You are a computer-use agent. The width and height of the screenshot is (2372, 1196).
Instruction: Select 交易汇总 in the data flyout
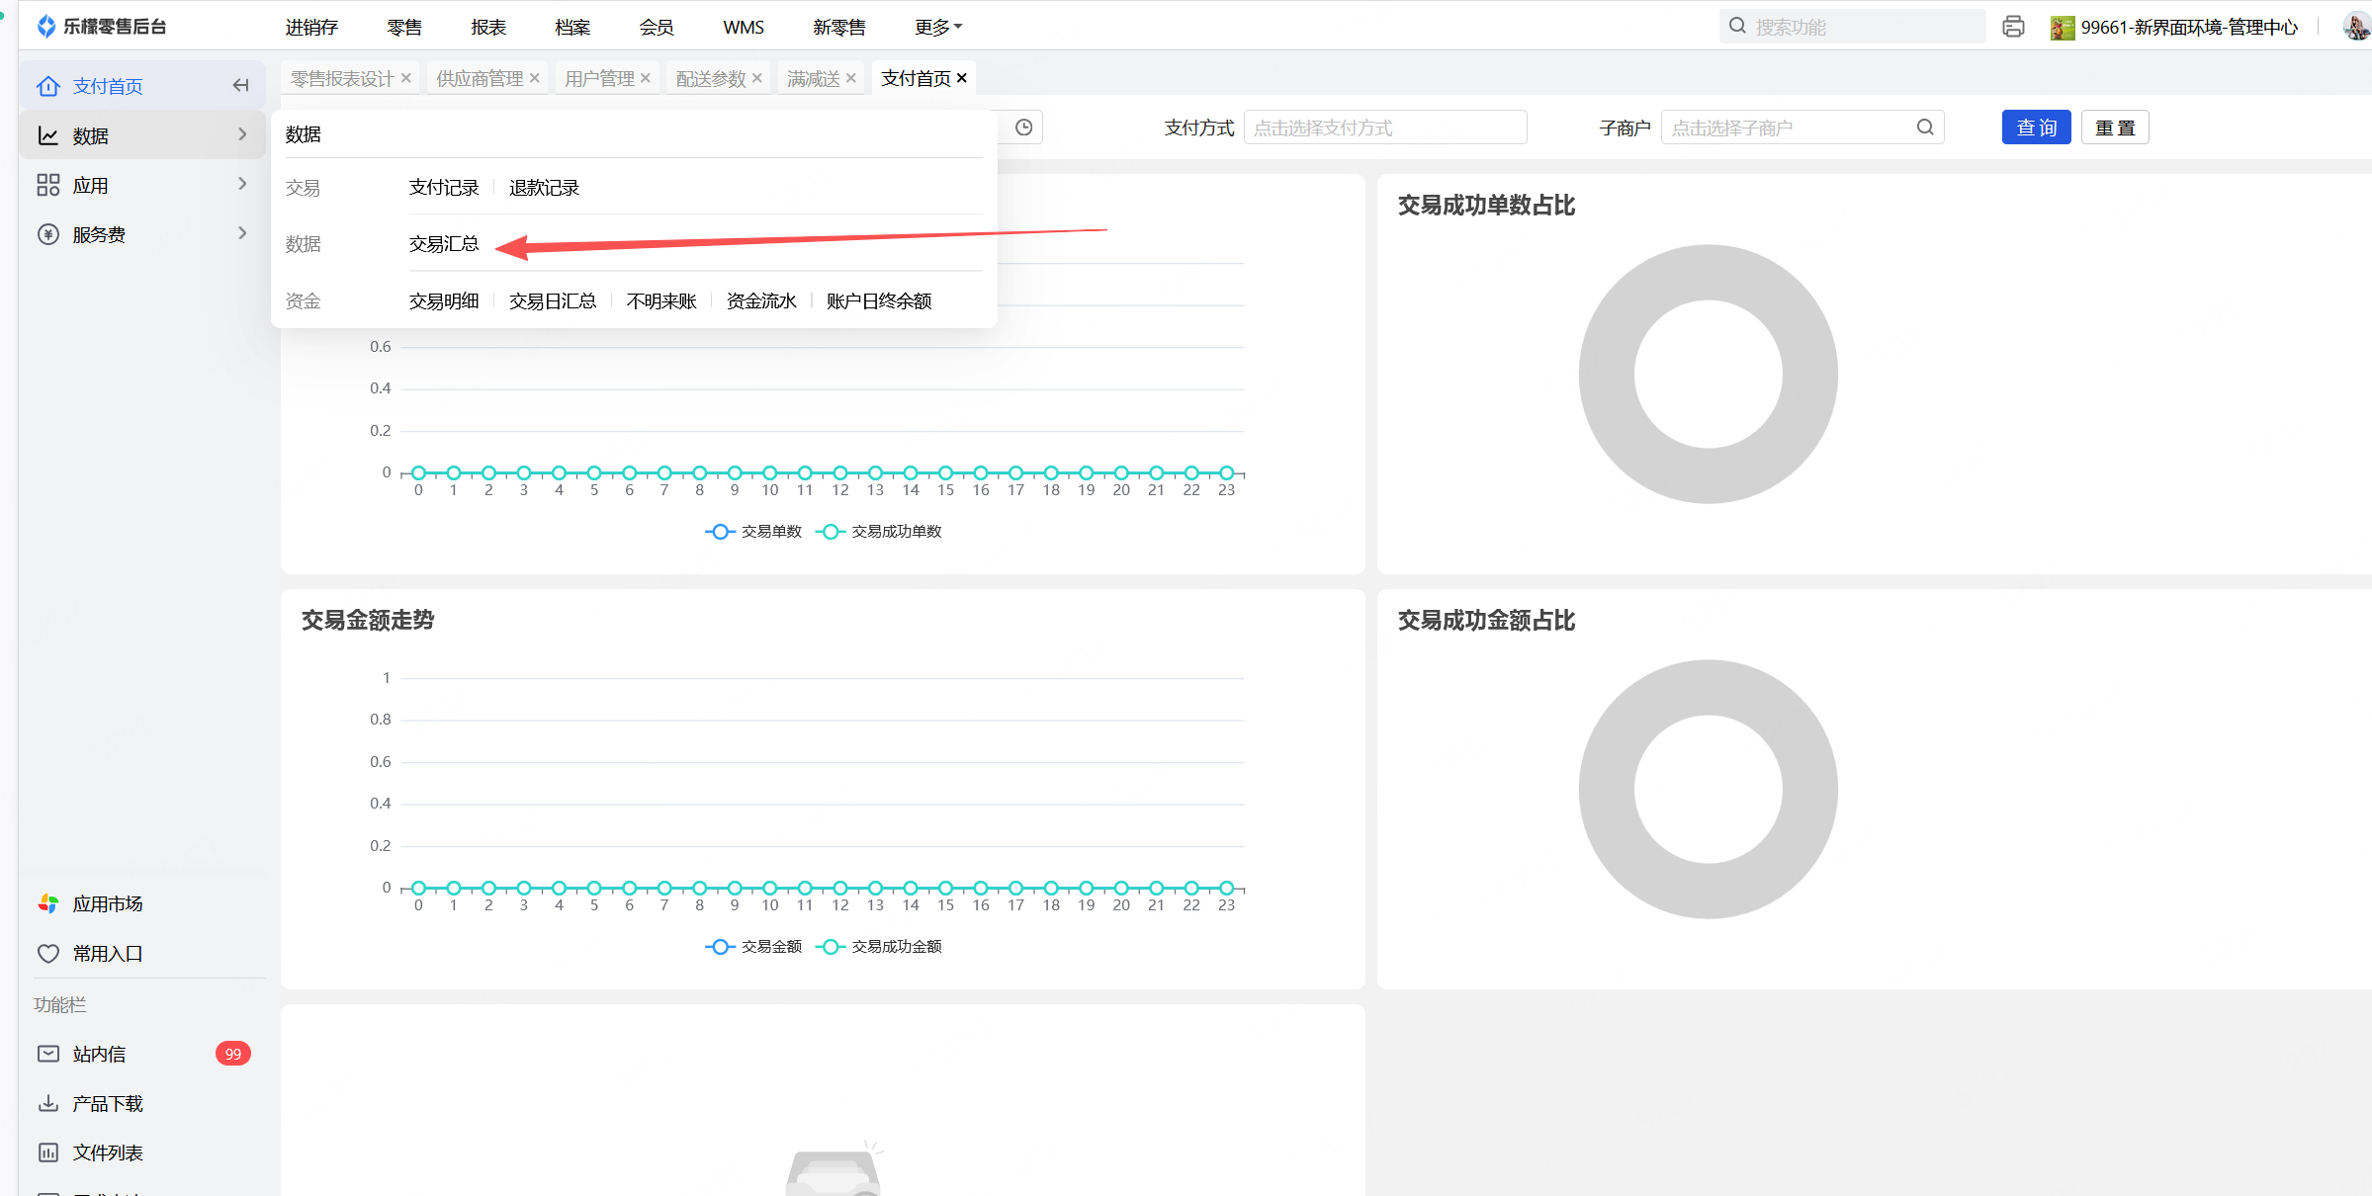444,244
